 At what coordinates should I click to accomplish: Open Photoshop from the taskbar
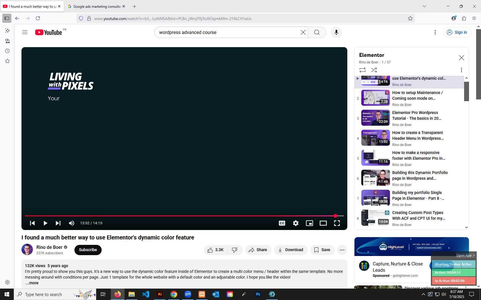[258, 294]
